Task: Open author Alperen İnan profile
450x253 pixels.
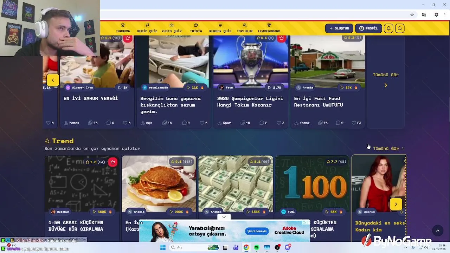Action: point(79,87)
